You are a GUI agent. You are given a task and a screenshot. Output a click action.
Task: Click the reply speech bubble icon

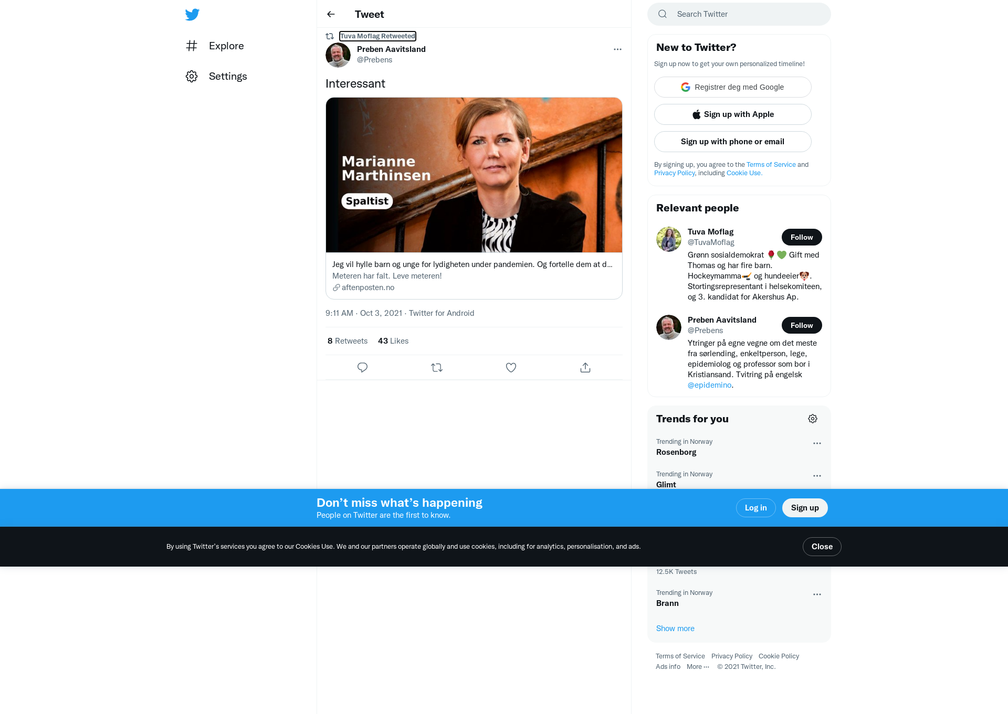point(362,367)
